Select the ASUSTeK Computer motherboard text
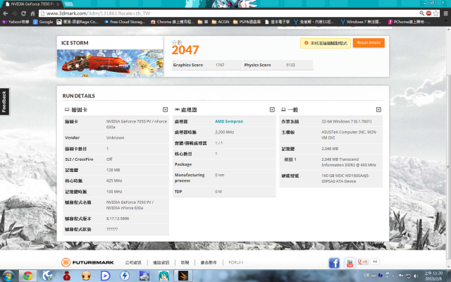Screen dimensions: 451x282 click(350, 135)
